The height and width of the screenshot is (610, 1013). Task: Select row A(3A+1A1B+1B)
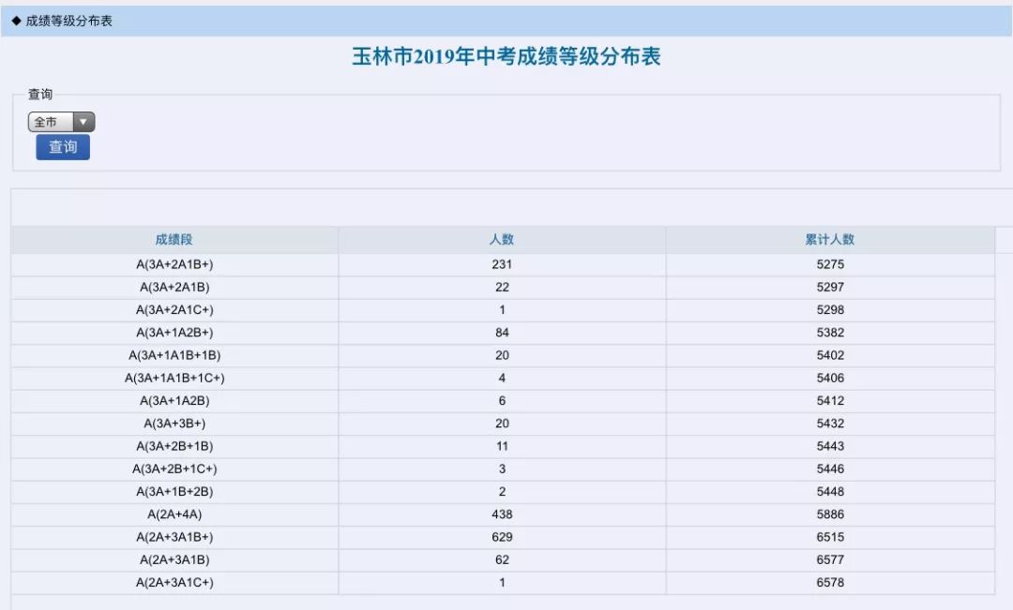(503, 356)
